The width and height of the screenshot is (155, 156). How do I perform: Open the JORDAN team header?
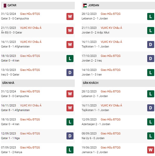[x=118, y=5]
